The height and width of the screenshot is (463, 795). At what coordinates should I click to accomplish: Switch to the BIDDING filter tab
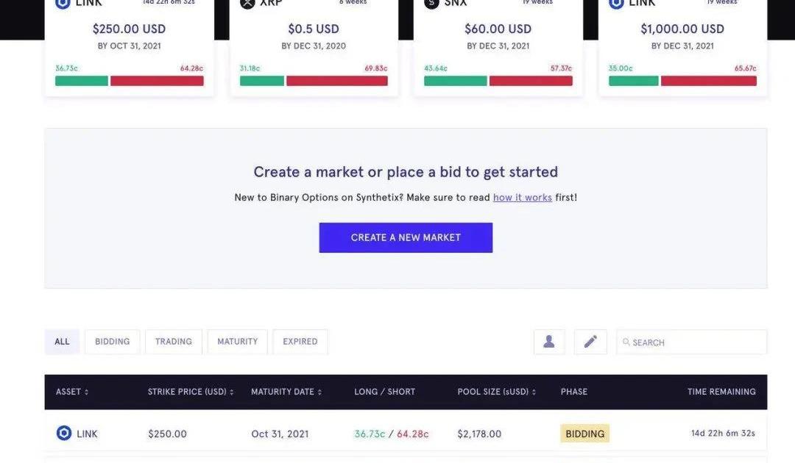[112, 342]
